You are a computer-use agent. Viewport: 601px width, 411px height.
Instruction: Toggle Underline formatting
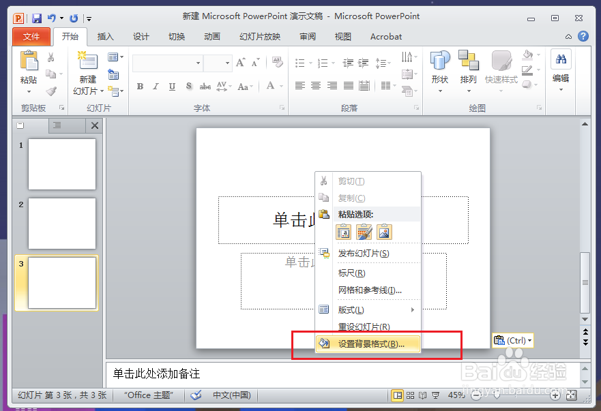pos(172,87)
